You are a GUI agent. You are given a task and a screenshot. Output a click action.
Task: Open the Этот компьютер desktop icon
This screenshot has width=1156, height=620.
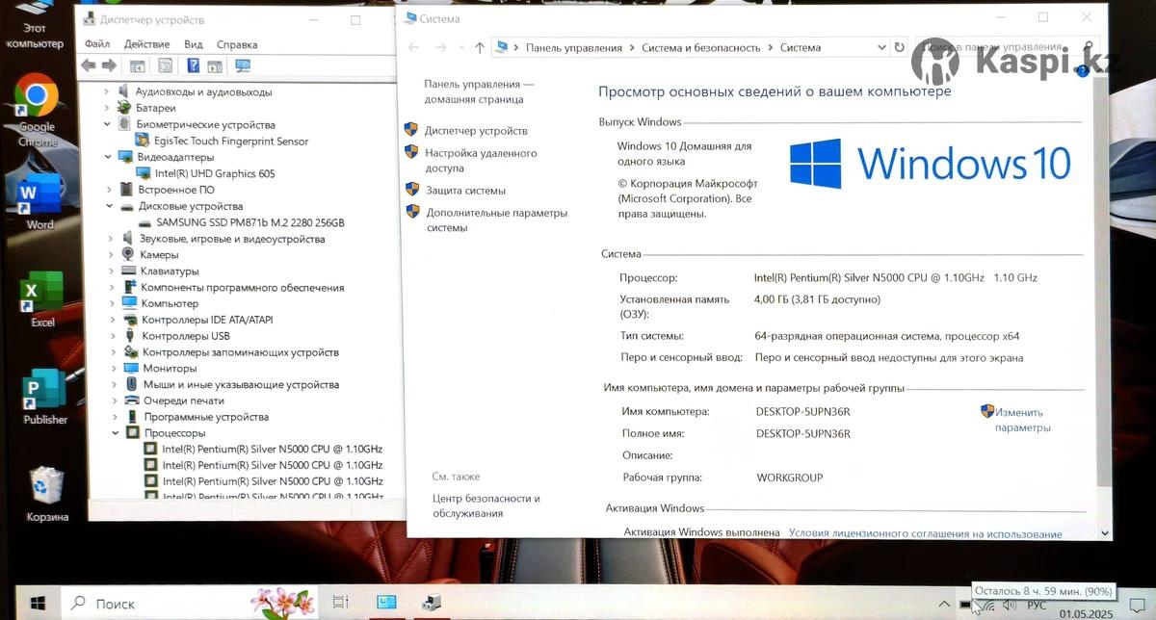coord(35,27)
